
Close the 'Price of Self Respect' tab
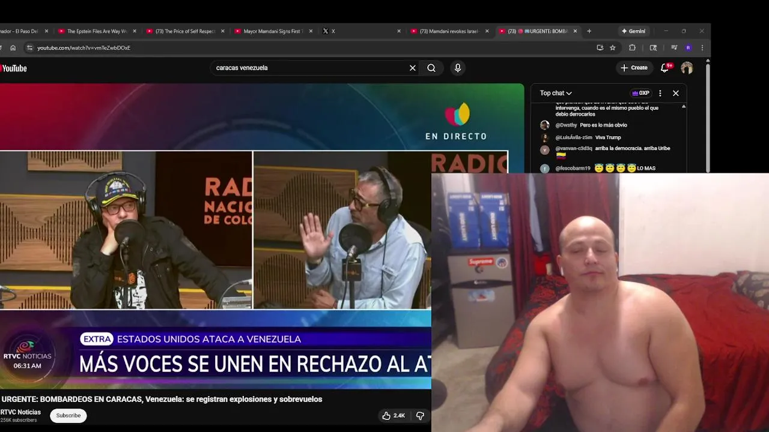(x=223, y=31)
